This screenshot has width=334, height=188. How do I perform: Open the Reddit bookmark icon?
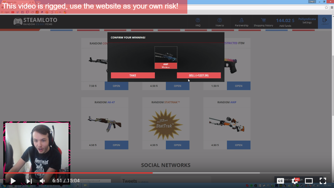click(x=32, y=12)
